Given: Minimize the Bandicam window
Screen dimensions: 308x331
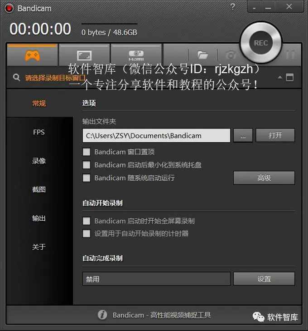Looking at the screenshot, I should [x=268, y=7].
